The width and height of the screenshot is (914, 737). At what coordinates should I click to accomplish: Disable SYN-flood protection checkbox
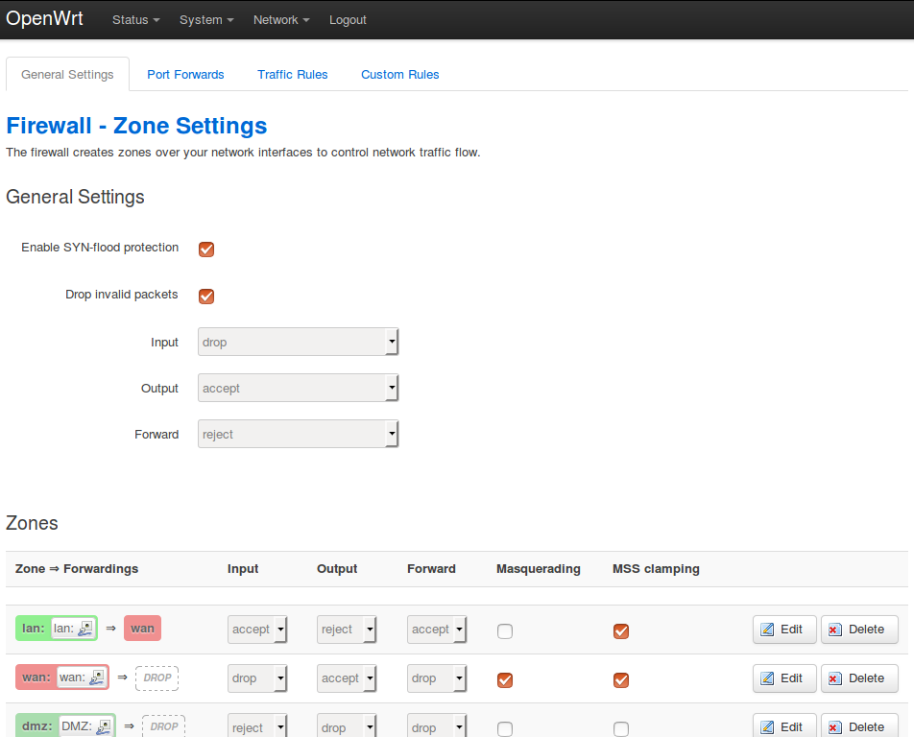coord(206,250)
